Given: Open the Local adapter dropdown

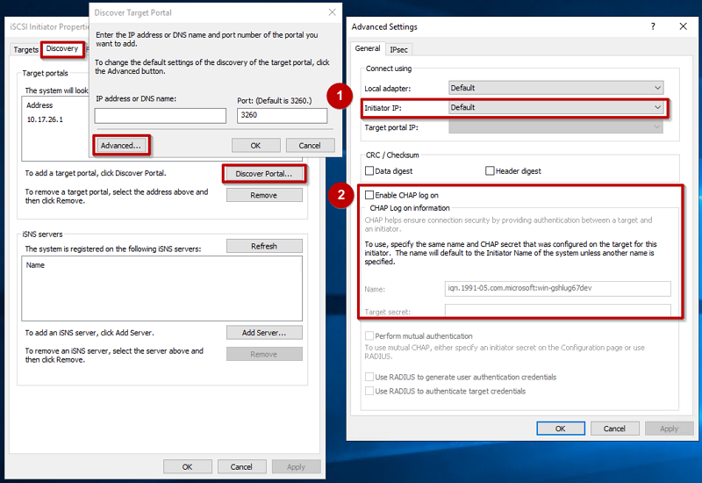Looking at the screenshot, I should pyautogui.click(x=556, y=88).
